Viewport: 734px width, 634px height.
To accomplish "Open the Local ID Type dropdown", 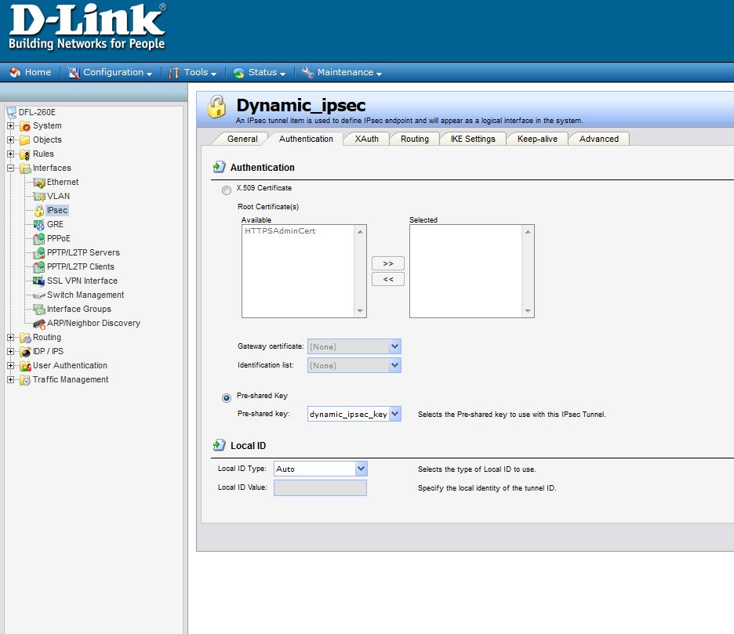I will click(x=361, y=469).
